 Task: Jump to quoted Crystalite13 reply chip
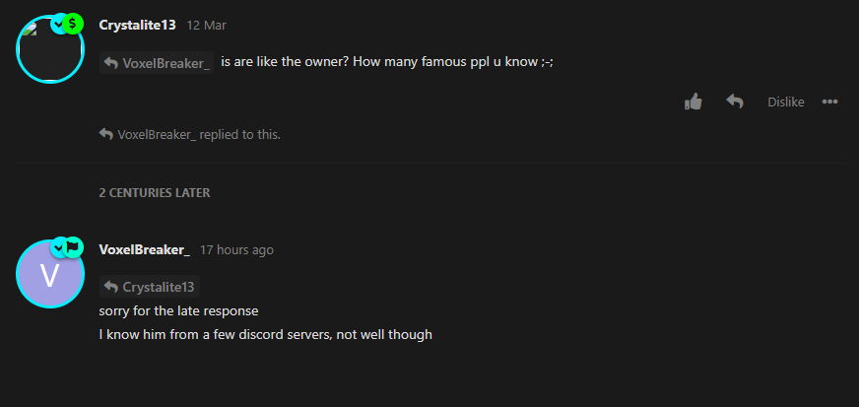coord(150,287)
